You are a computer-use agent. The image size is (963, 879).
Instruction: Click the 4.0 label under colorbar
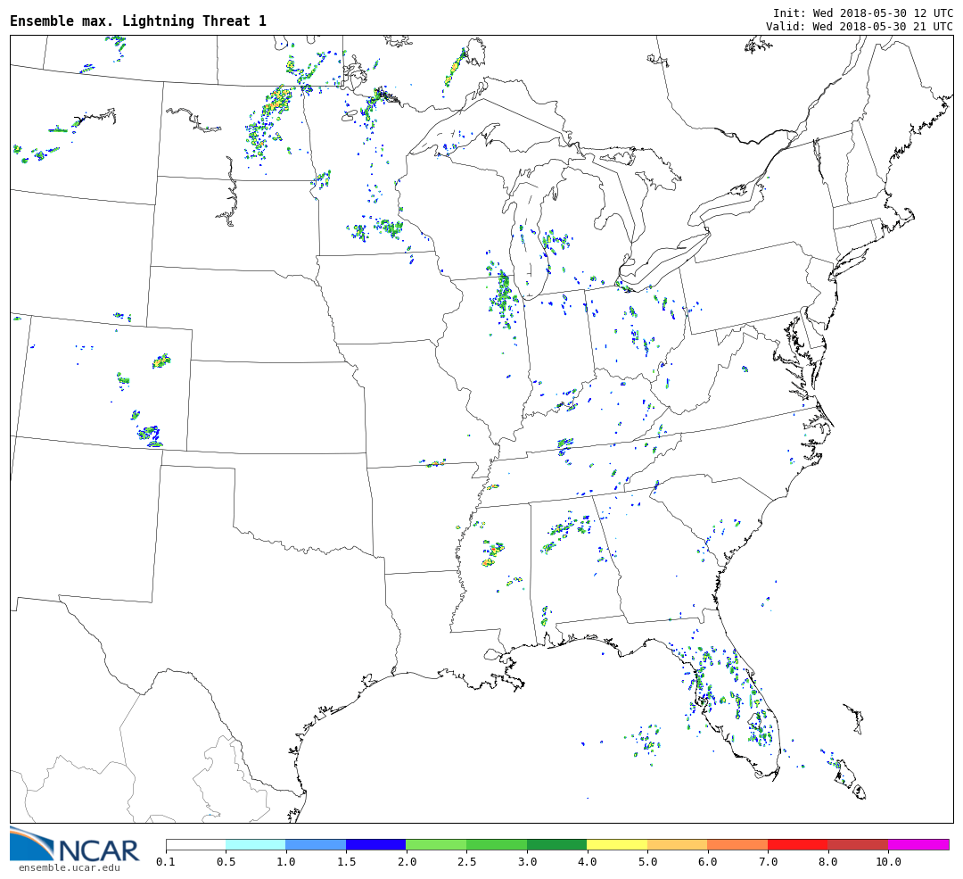coord(587,862)
